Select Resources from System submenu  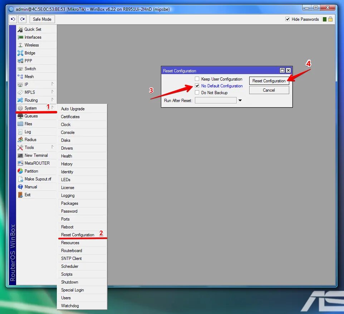[x=82, y=243]
